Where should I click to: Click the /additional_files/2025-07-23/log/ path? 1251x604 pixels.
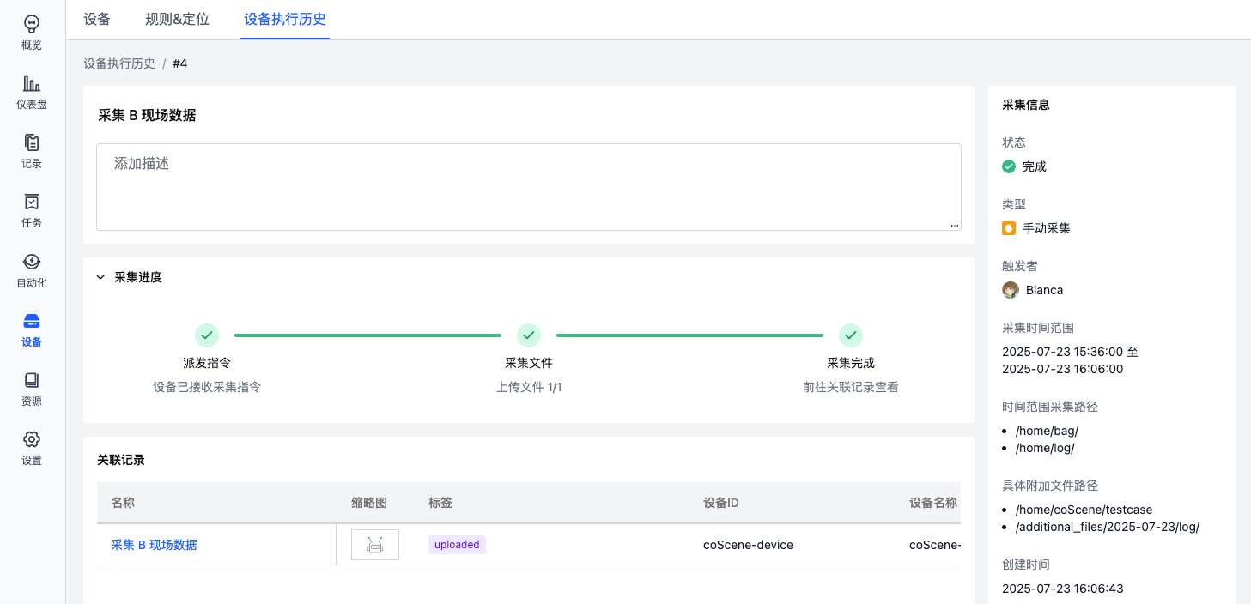coord(1108,527)
